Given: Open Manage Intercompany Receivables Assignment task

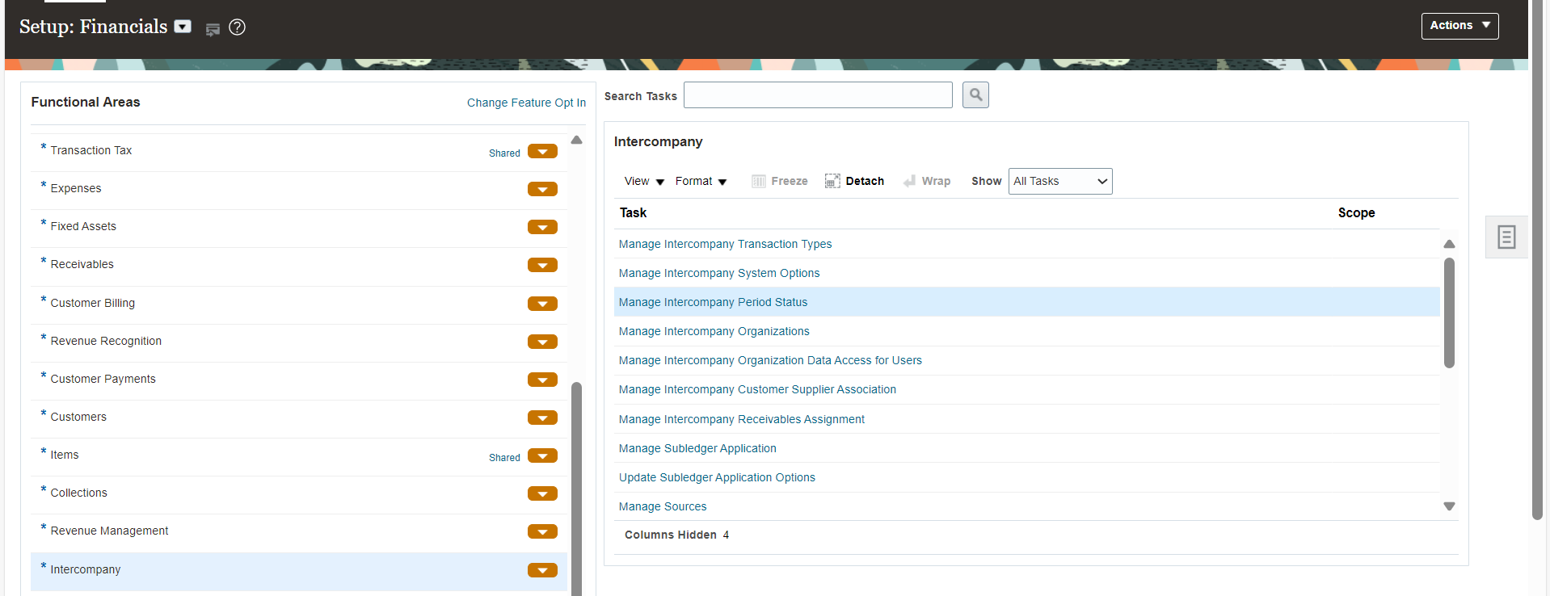Looking at the screenshot, I should (741, 419).
